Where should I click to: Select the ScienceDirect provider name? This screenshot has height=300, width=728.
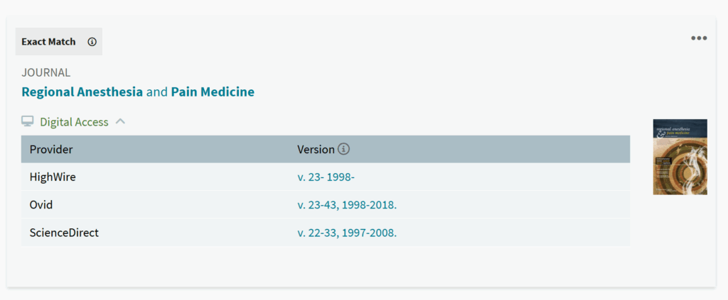[x=64, y=233]
